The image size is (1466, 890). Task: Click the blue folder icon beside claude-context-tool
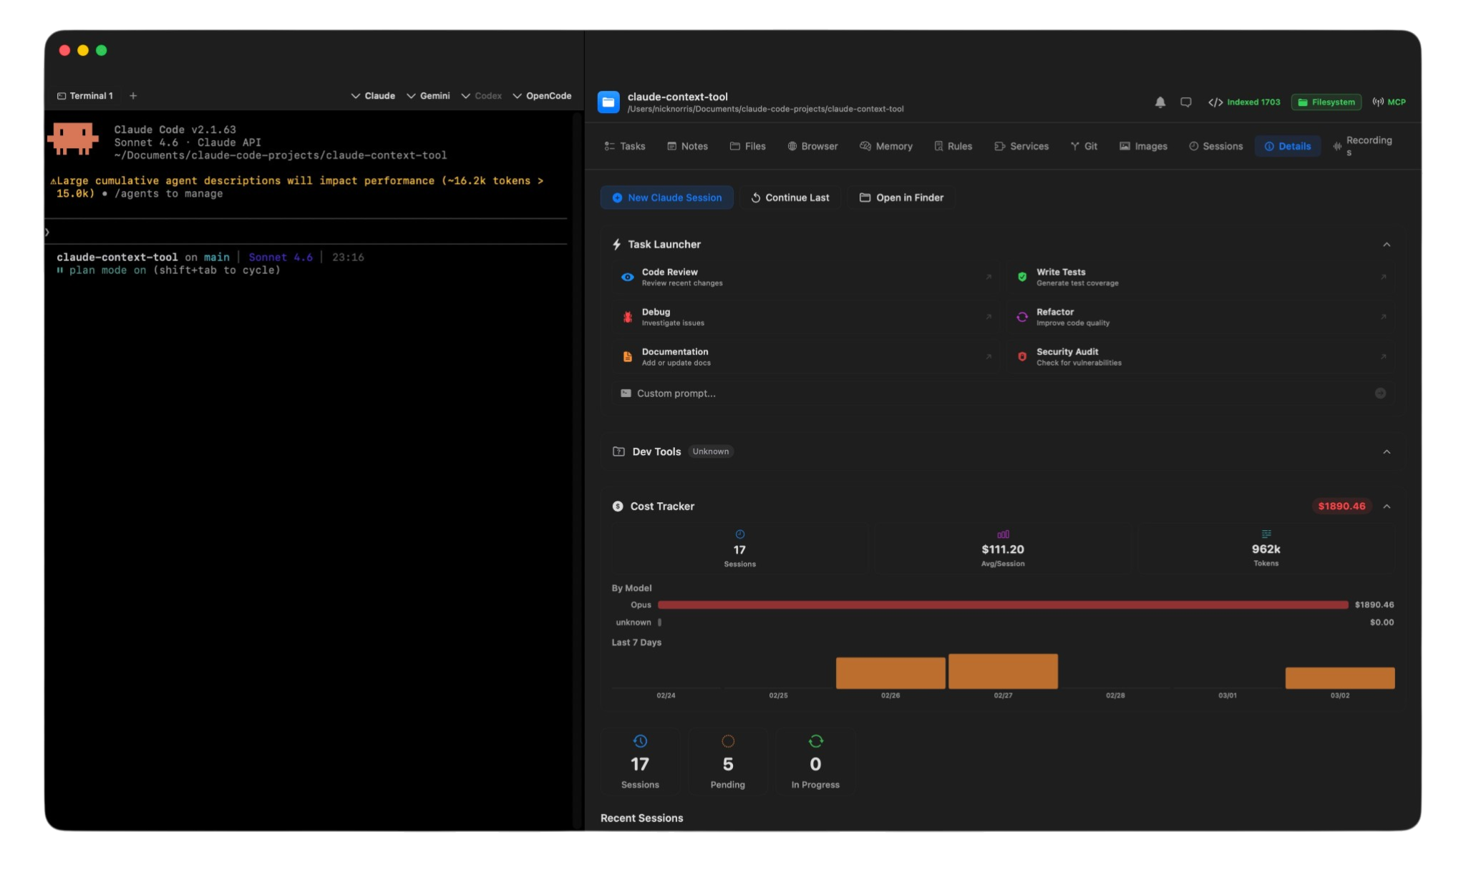click(x=608, y=102)
